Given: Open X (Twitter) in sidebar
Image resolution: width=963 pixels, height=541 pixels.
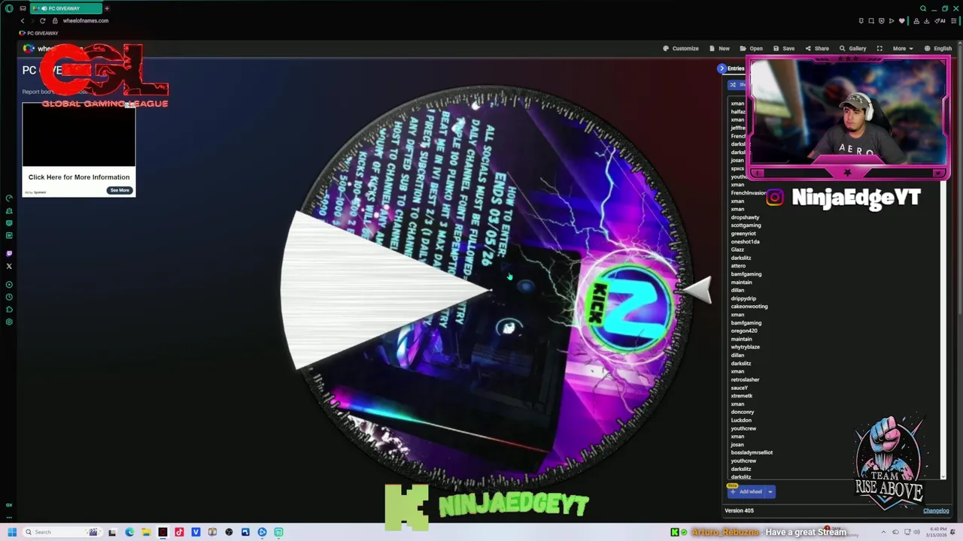Looking at the screenshot, I should click(9, 266).
